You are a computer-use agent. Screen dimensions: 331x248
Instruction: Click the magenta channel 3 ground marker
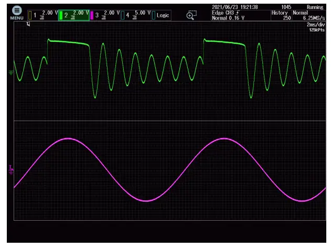(11, 172)
